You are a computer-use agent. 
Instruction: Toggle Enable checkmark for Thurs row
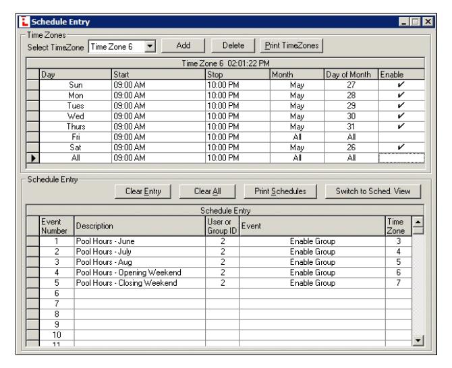click(x=401, y=127)
